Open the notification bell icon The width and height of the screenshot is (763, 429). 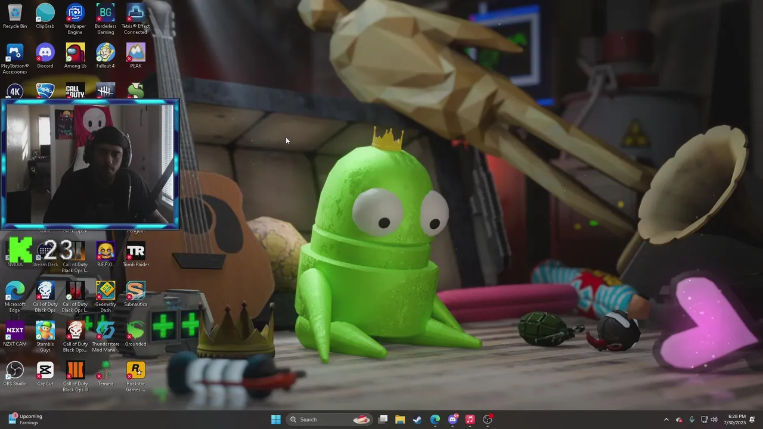tap(752, 419)
